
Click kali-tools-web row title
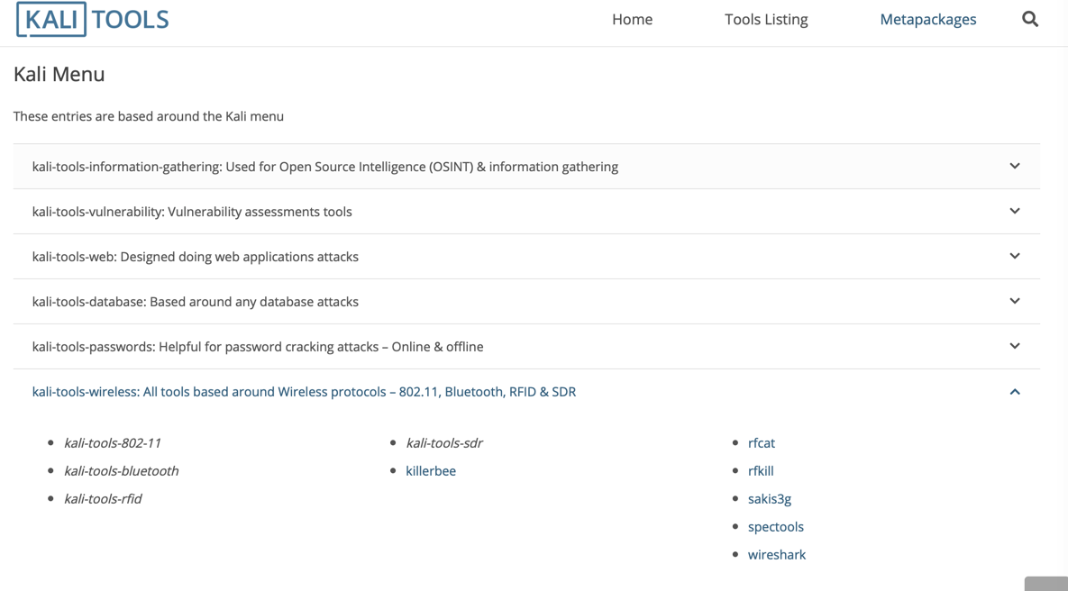point(196,257)
